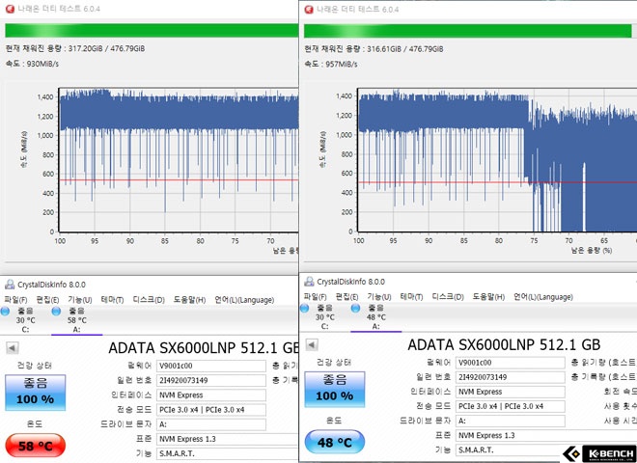Click the S.M.A.R.T. features field in the 48 °C window

511,450
